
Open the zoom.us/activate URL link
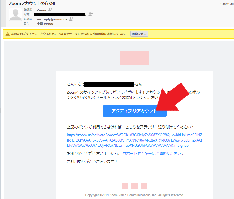click(x=134, y=140)
